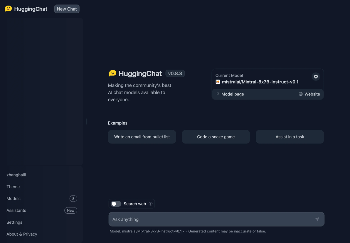Click the HuggingChat logo in top-left

(8, 9)
